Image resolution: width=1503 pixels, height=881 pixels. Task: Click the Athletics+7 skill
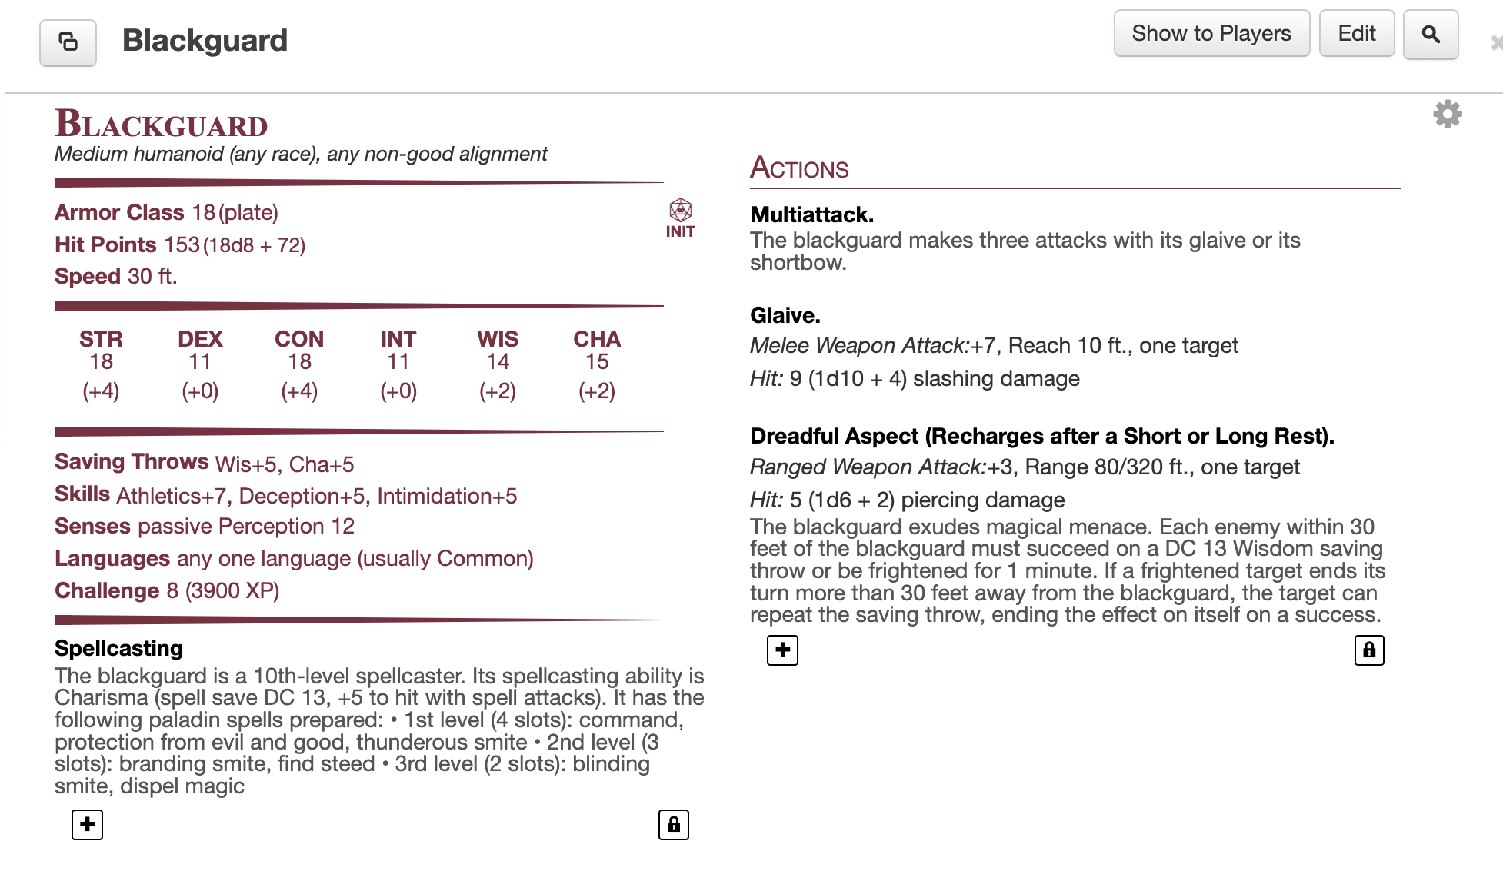point(171,496)
